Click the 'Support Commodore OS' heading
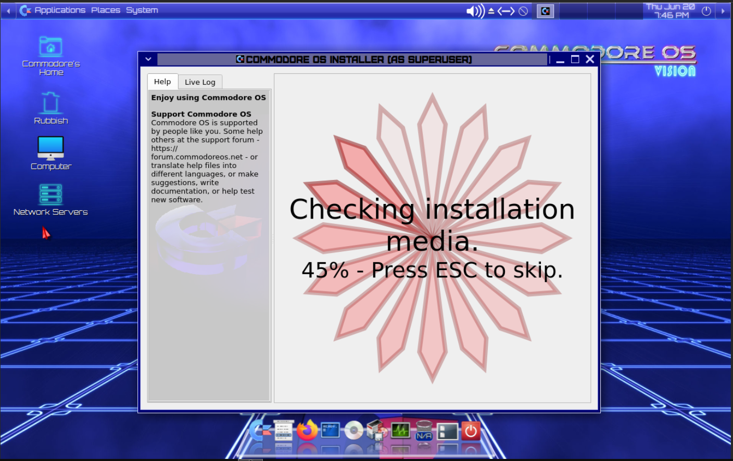 201,114
